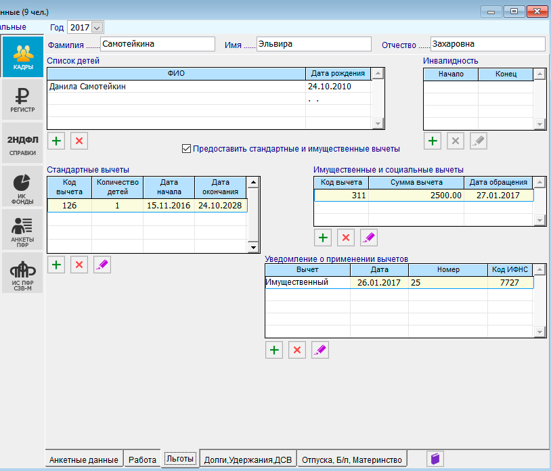This screenshot has width=551, height=471.
Task: Click the ФИО column header
Action: coord(177,74)
